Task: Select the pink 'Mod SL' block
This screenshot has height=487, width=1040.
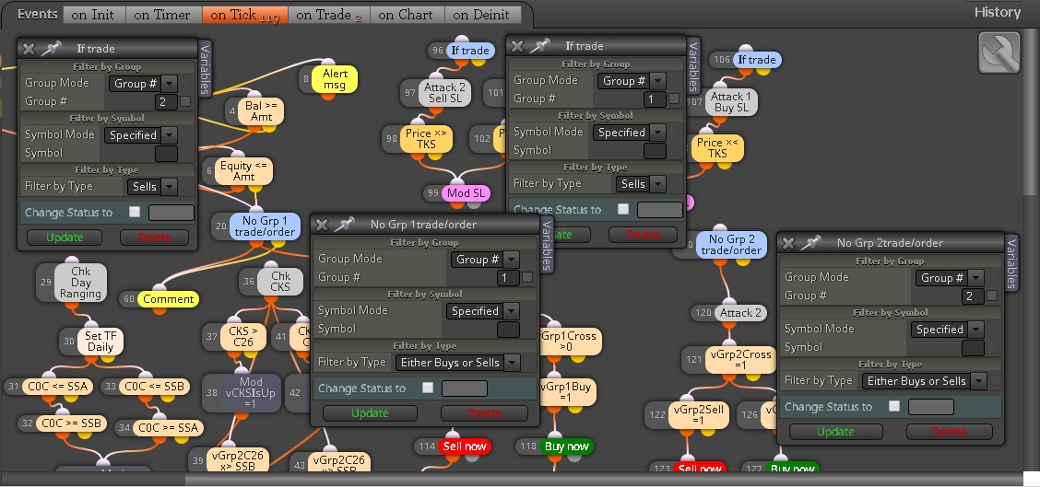Action: tap(467, 193)
